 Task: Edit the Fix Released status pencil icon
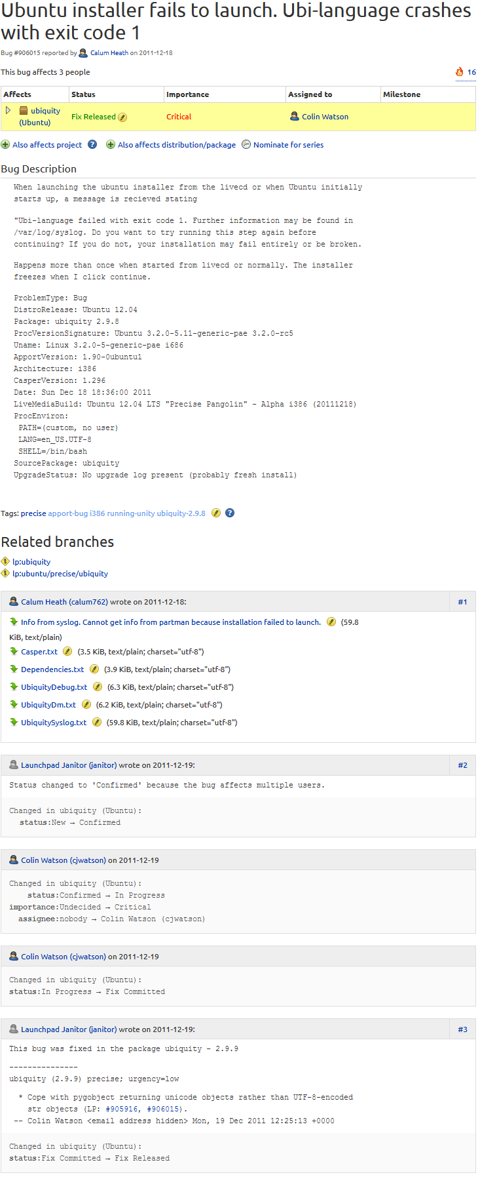[122, 117]
